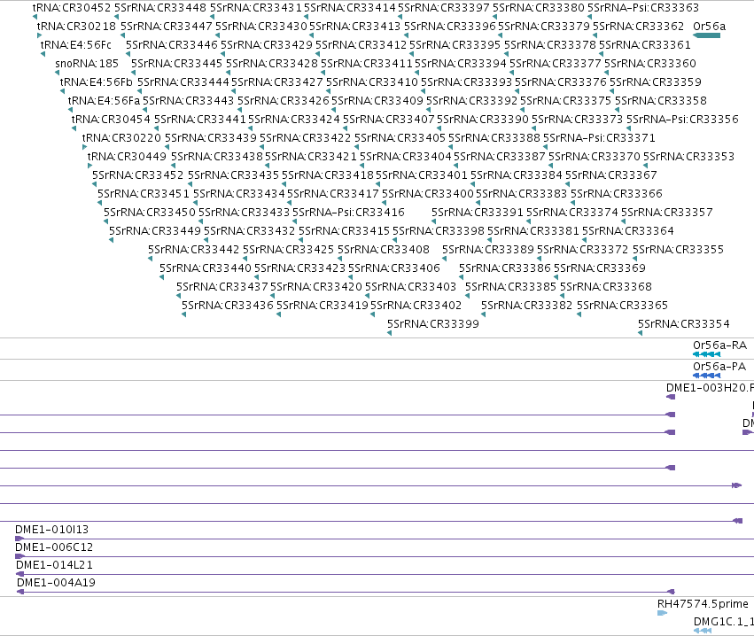This screenshot has height=636, width=754.
Task: Click the 5SrRNA:CR33357 label
Action: (667, 213)
